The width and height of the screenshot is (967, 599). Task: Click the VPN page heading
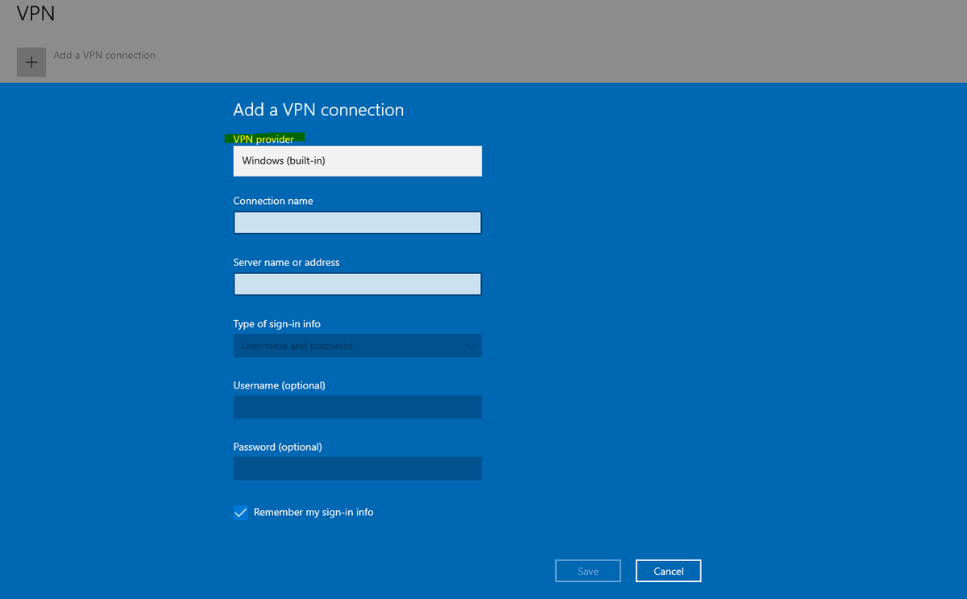(35, 14)
